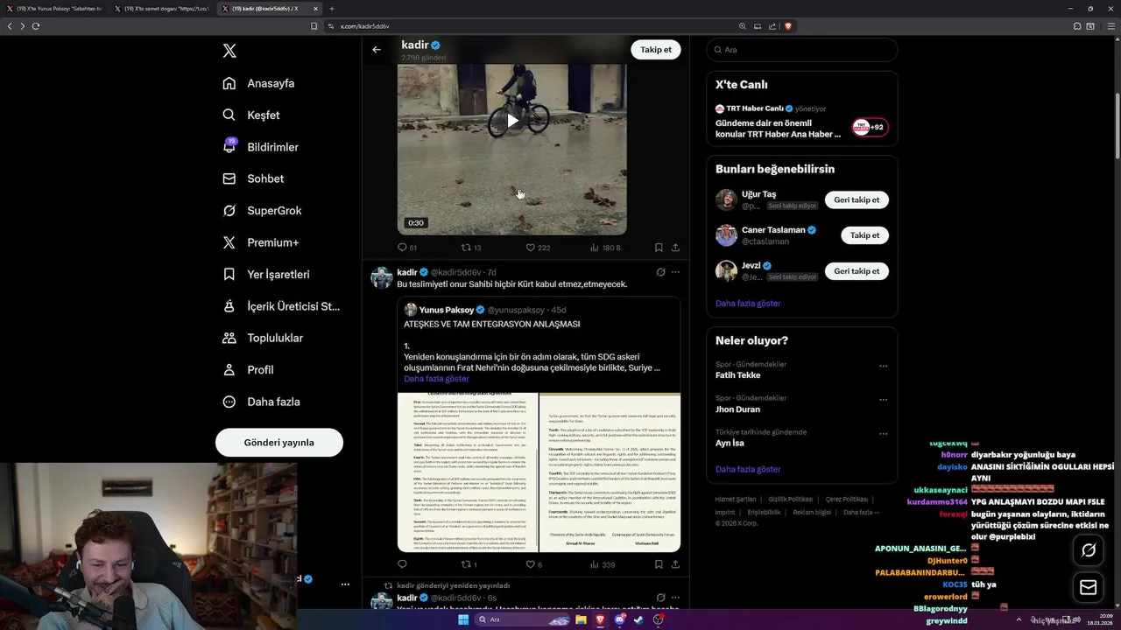Open Discord from taskbar
1121x630 pixels.
point(620,619)
